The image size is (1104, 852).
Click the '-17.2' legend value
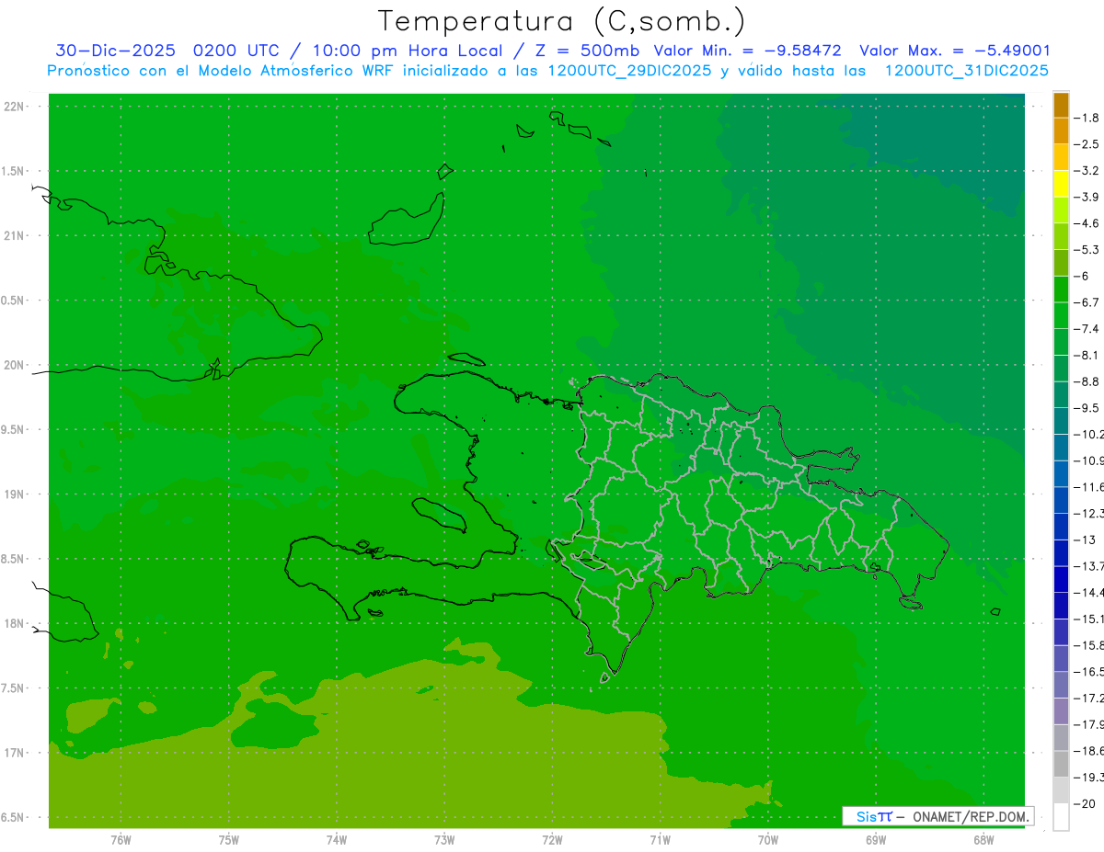click(1088, 699)
